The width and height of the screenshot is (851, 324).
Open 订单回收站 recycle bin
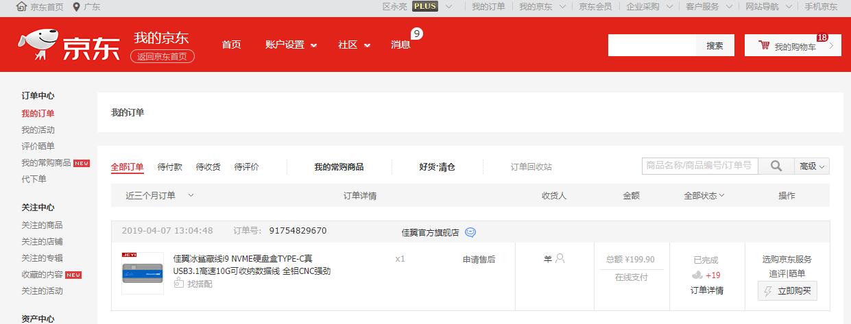point(531,166)
